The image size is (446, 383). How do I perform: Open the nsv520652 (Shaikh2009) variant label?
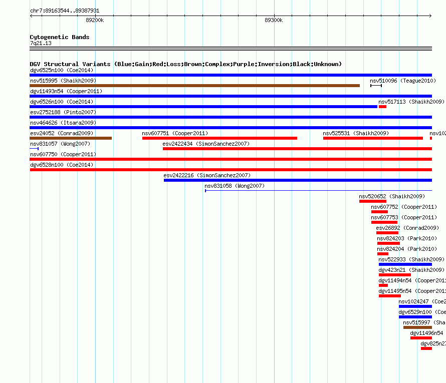pos(392,196)
